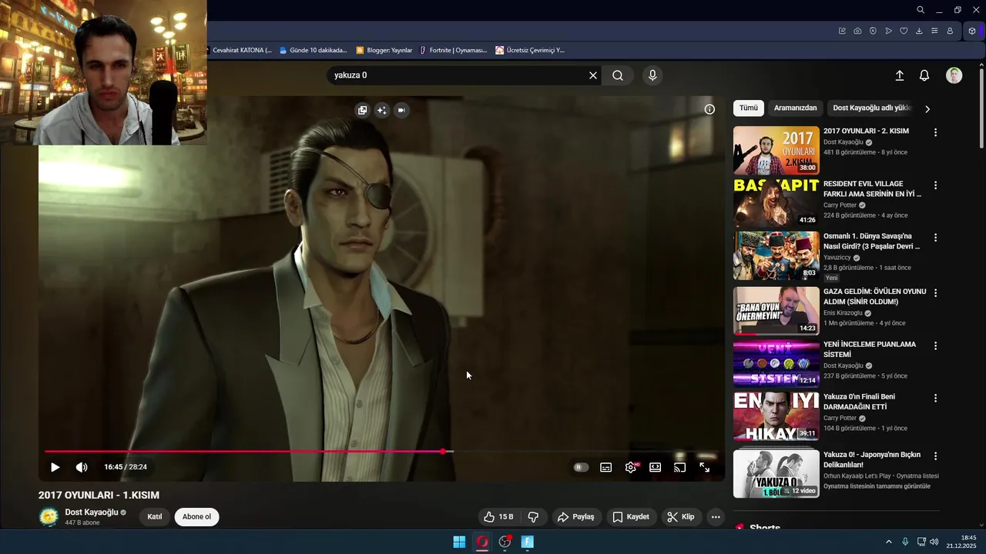Save video with 'Kaydet' button

(x=631, y=517)
